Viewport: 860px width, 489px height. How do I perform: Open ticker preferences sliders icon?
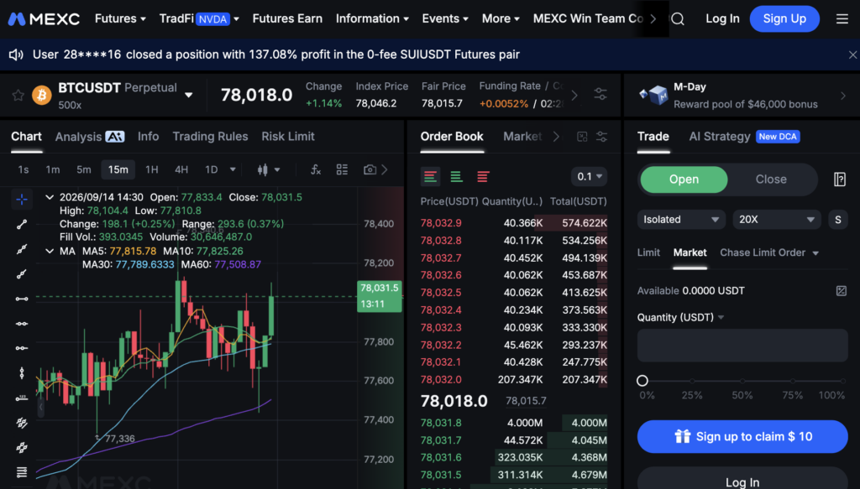(x=600, y=94)
